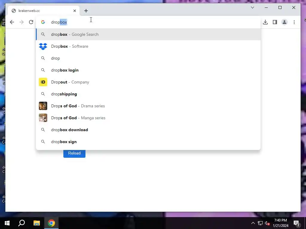Click the Google logo in address bar
Image resolution: width=306 pixels, height=229 pixels.
pyautogui.click(x=43, y=22)
